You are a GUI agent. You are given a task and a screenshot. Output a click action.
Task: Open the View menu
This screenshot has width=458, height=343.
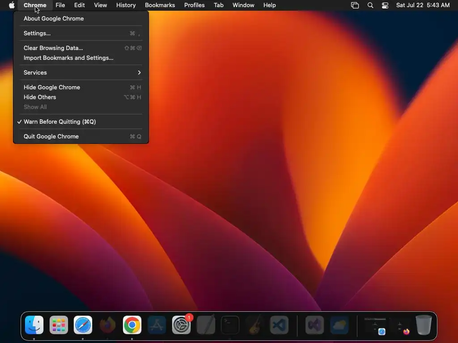click(x=100, y=5)
